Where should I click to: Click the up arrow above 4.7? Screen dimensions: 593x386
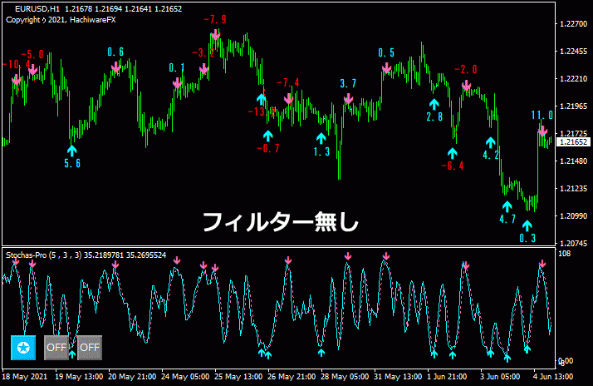507,205
